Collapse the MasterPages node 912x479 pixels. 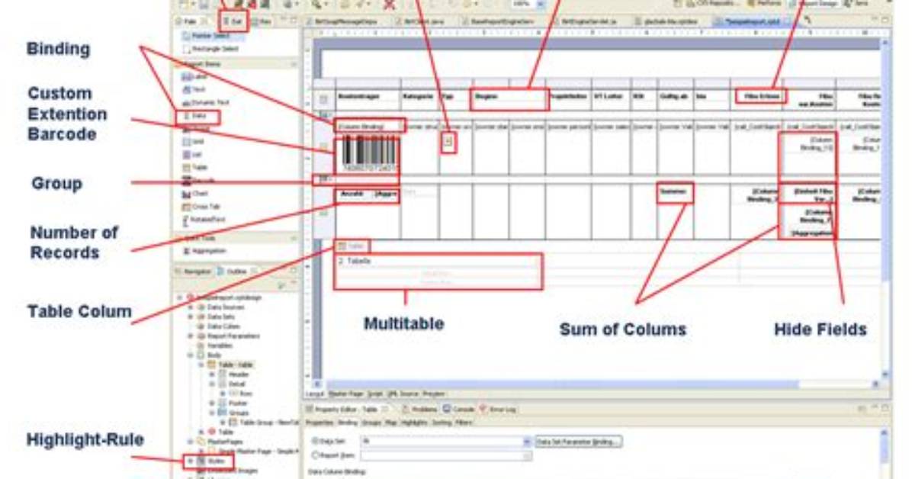pyautogui.click(x=190, y=442)
